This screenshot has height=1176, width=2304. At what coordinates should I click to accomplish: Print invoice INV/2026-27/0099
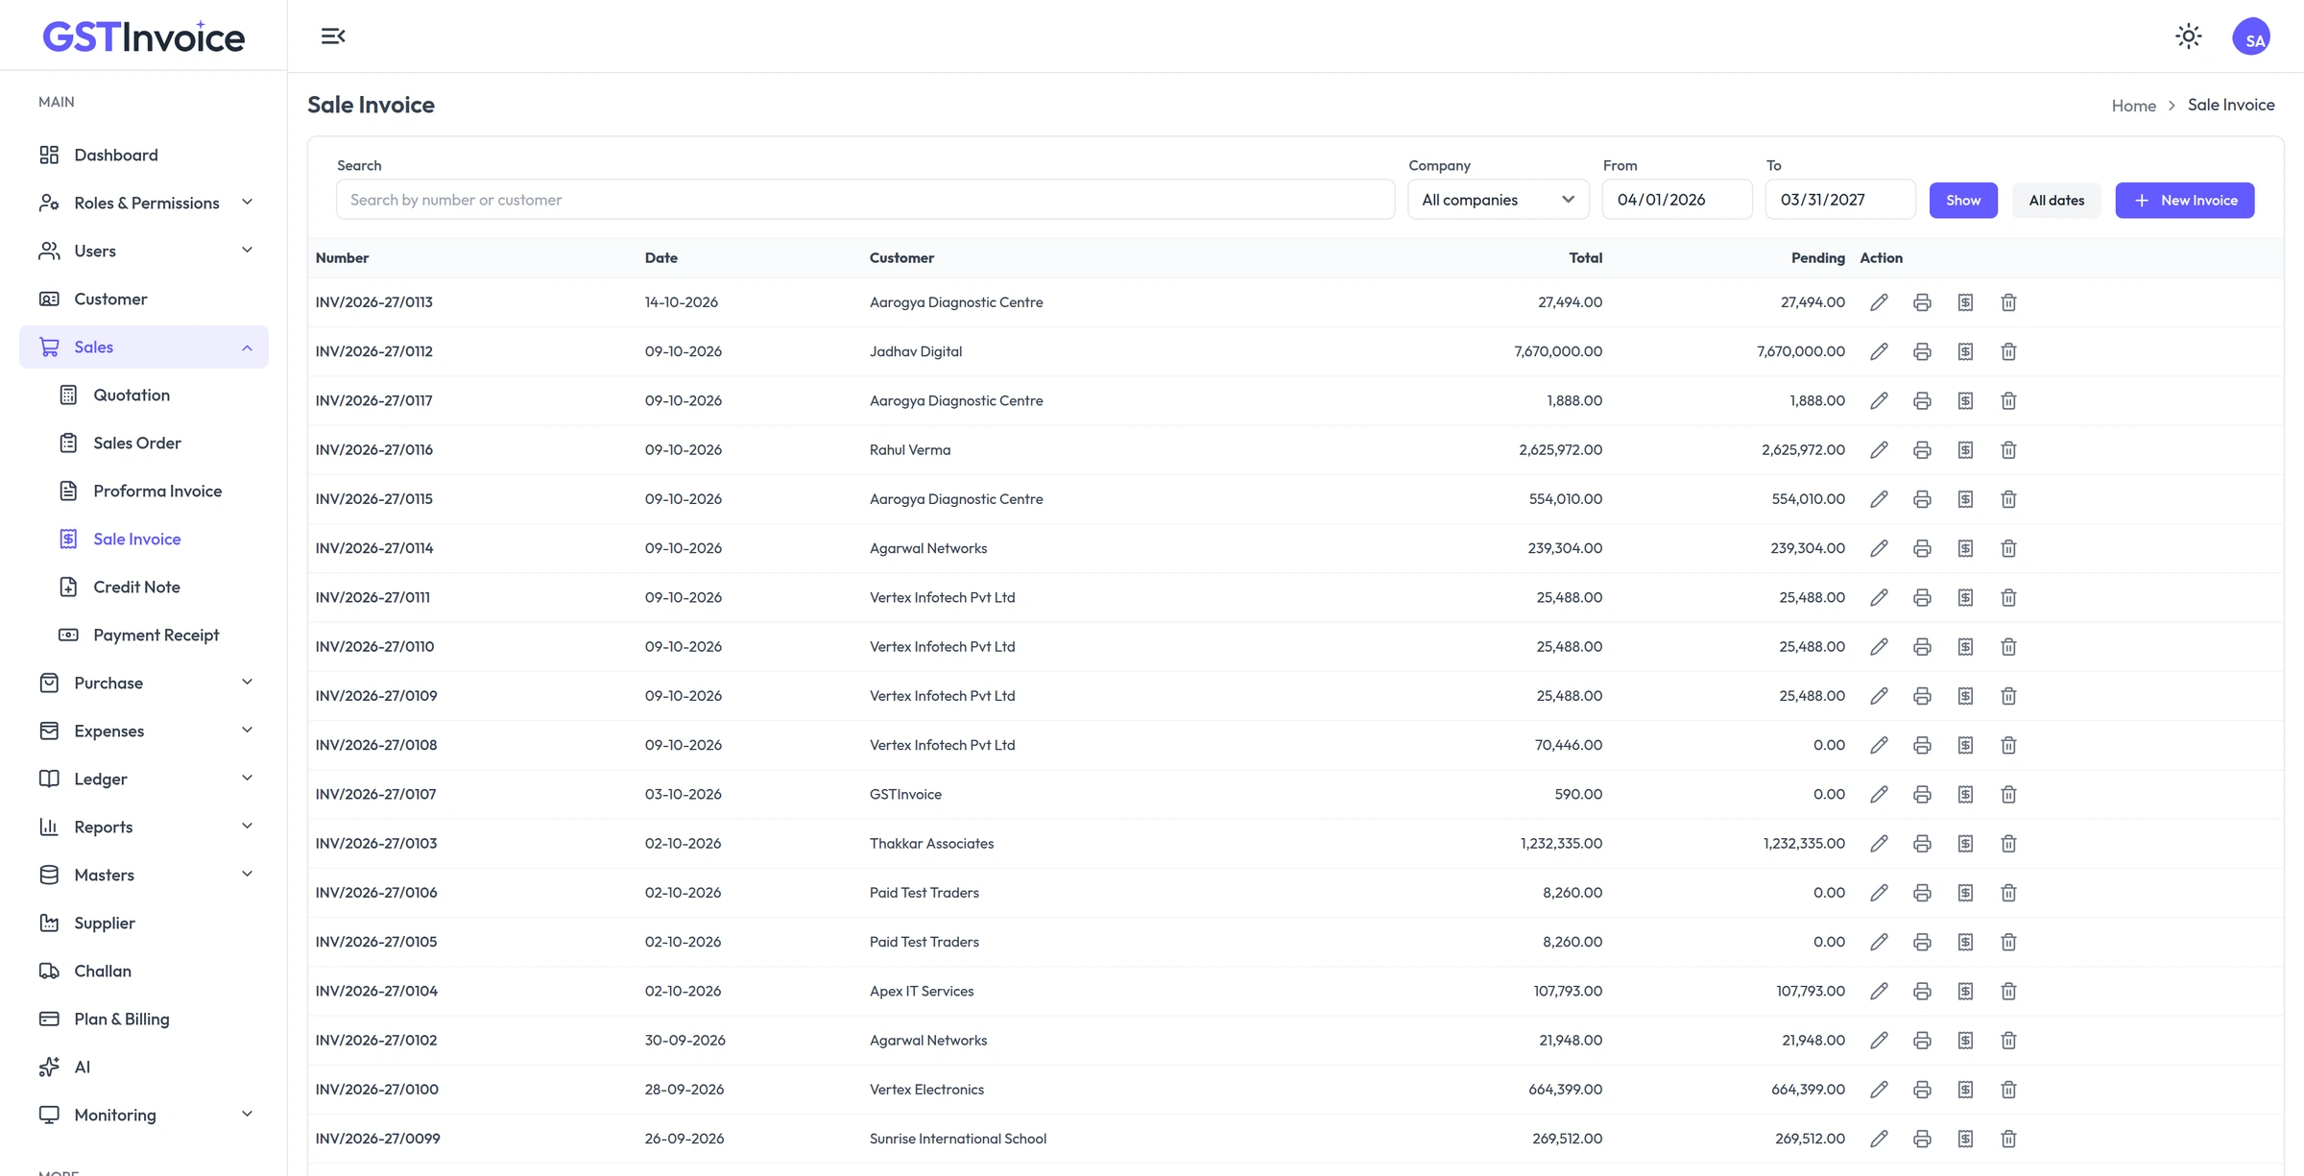point(1922,1139)
